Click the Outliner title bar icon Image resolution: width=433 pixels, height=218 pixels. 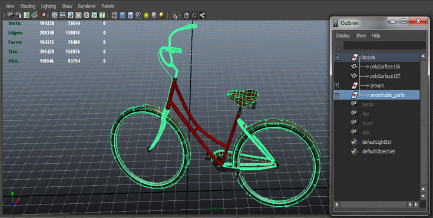[336, 23]
